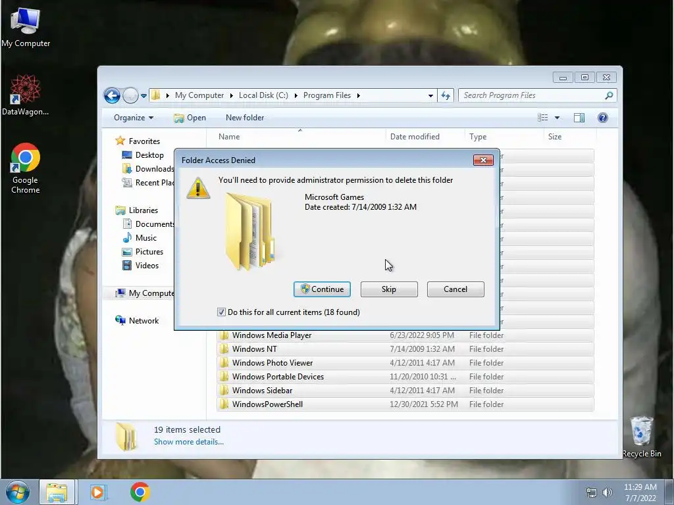Click Cancel in the dialog
The width and height of the screenshot is (674, 505).
tap(455, 289)
